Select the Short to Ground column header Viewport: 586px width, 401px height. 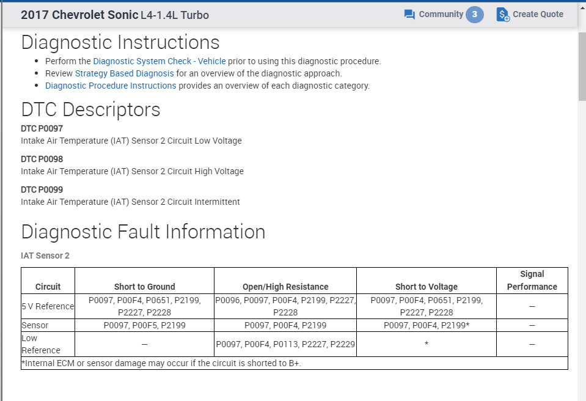[x=144, y=286]
